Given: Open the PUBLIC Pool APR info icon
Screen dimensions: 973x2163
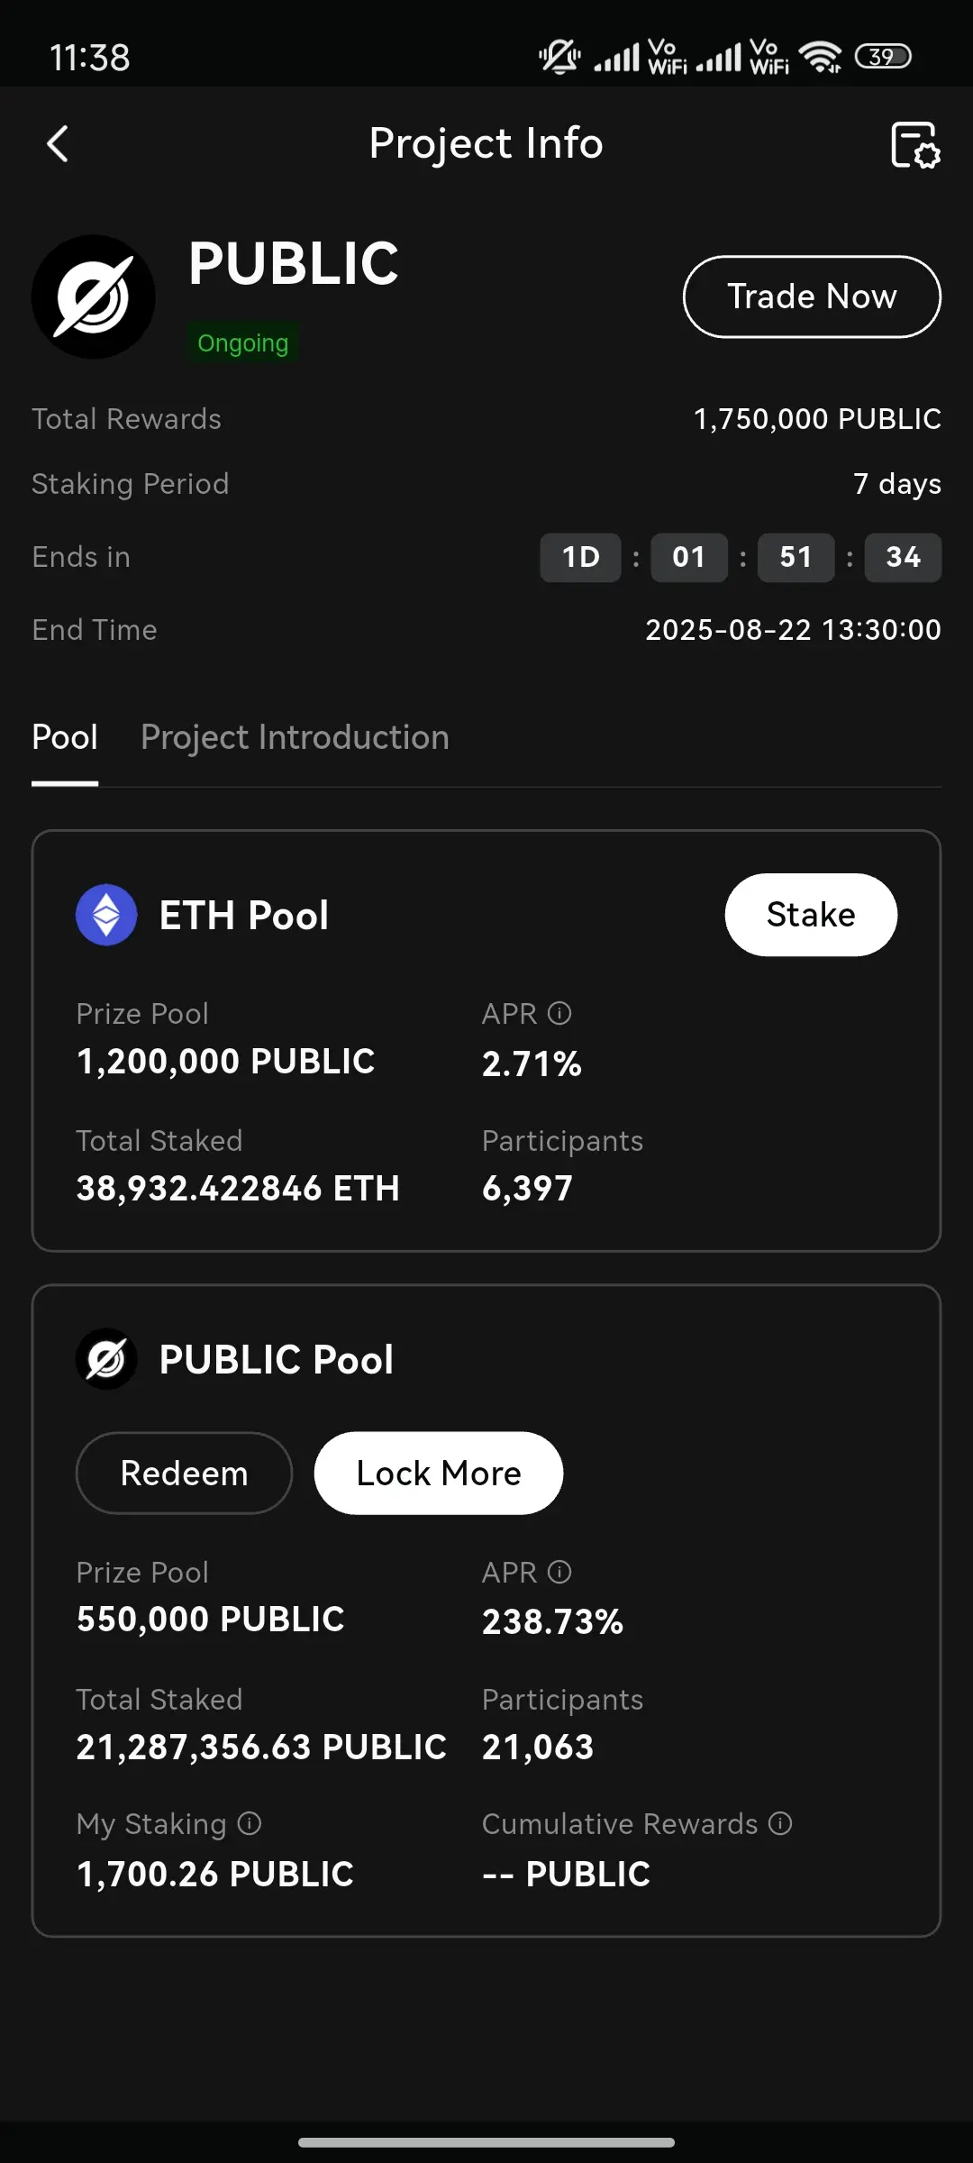Looking at the screenshot, I should [x=559, y=1573].
